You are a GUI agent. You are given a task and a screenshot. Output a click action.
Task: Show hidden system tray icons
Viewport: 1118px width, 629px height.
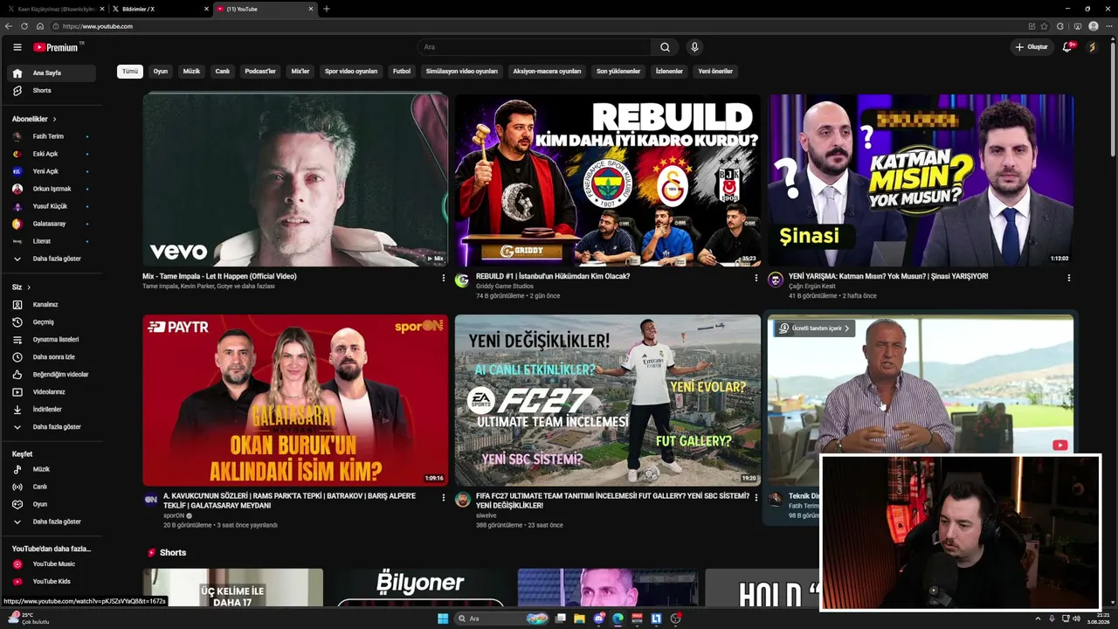pyautogui.click(x=1039, y=619)
